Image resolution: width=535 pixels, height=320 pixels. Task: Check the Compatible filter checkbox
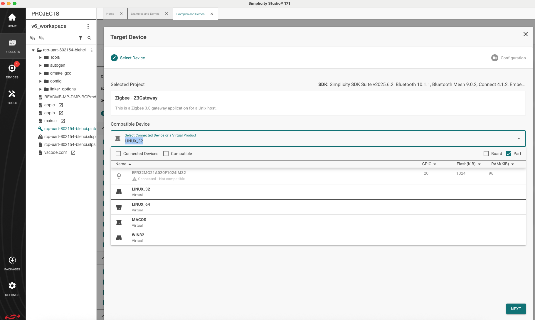[166, 154]
